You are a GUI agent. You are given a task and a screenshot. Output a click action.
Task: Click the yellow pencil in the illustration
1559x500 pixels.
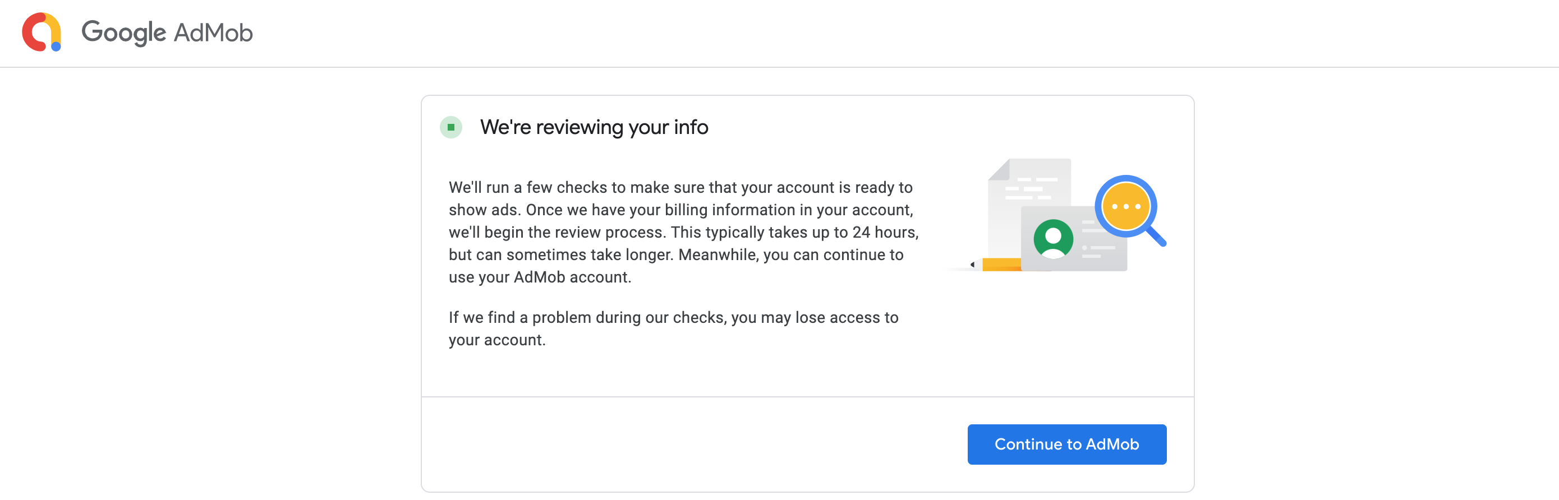pos(999,264)
